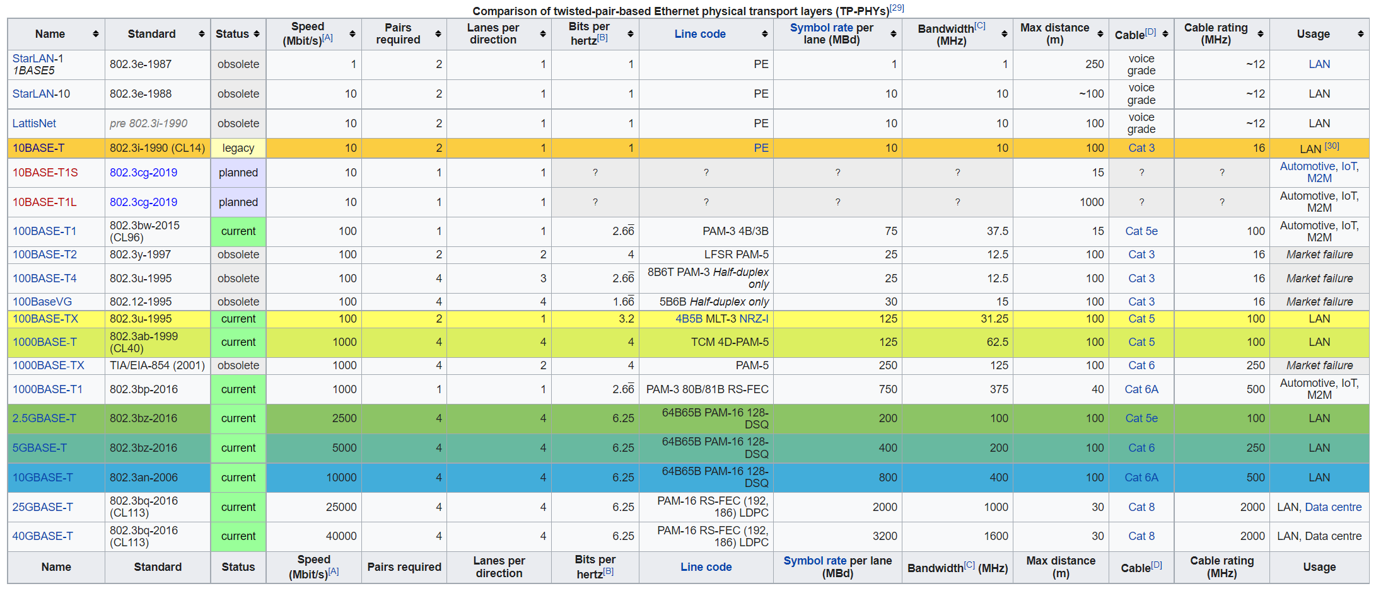The width and height of the screenshot is (1376, 591).
Task: Click citation [29] in the table caption
Action: click(x=897, y=8)
